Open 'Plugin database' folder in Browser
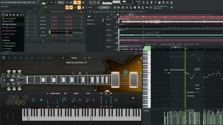The width and height of the screenshot is (223, 125). tap(10, 24)
